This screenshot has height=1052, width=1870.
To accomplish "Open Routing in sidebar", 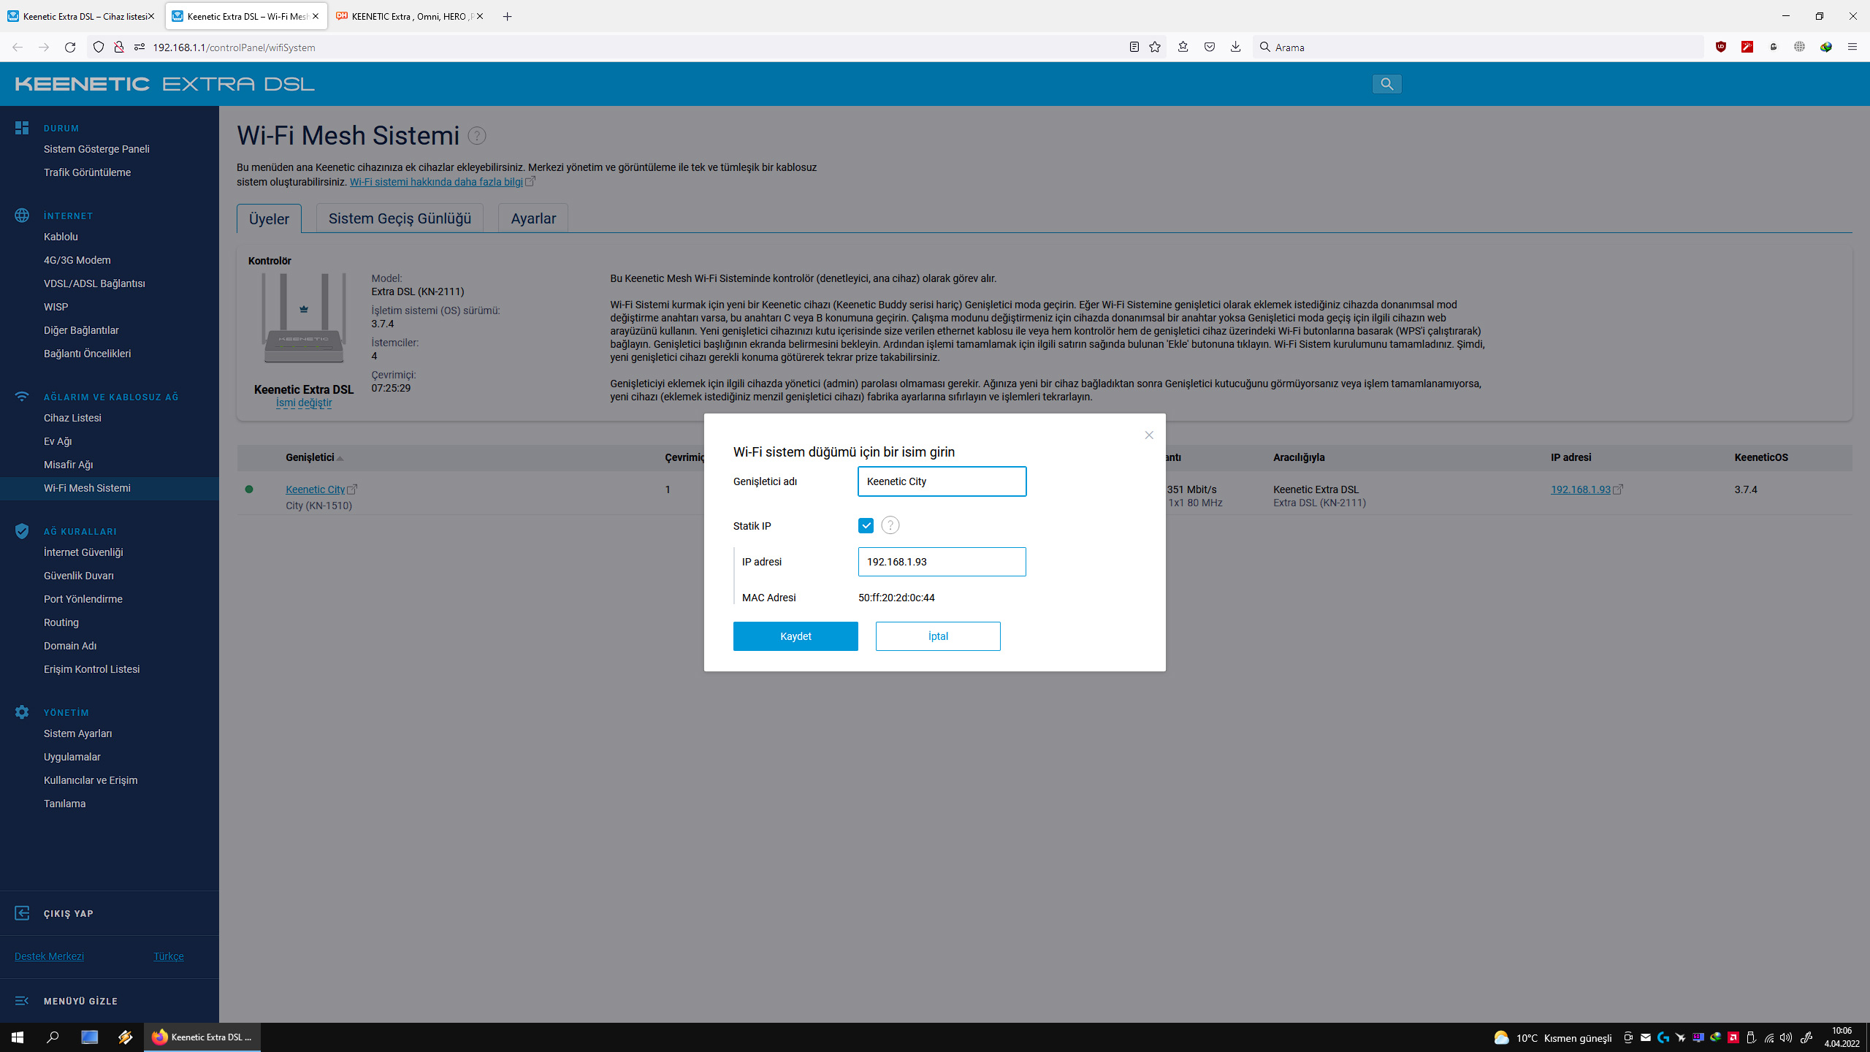I will [x=61, y=622].
